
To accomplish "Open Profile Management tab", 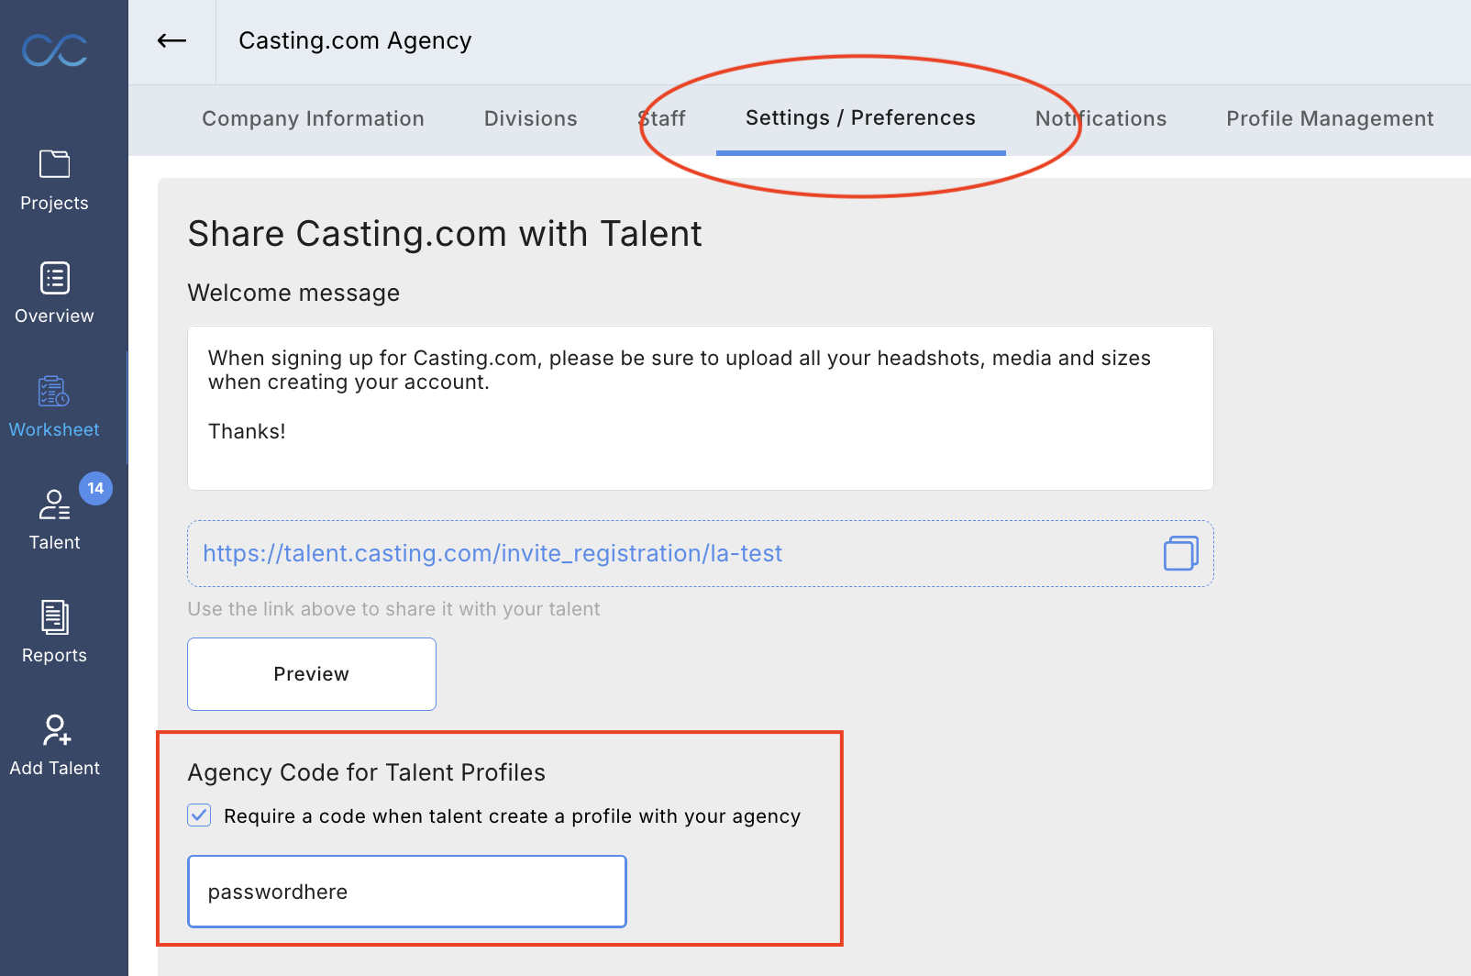I will click(1330, 118).
